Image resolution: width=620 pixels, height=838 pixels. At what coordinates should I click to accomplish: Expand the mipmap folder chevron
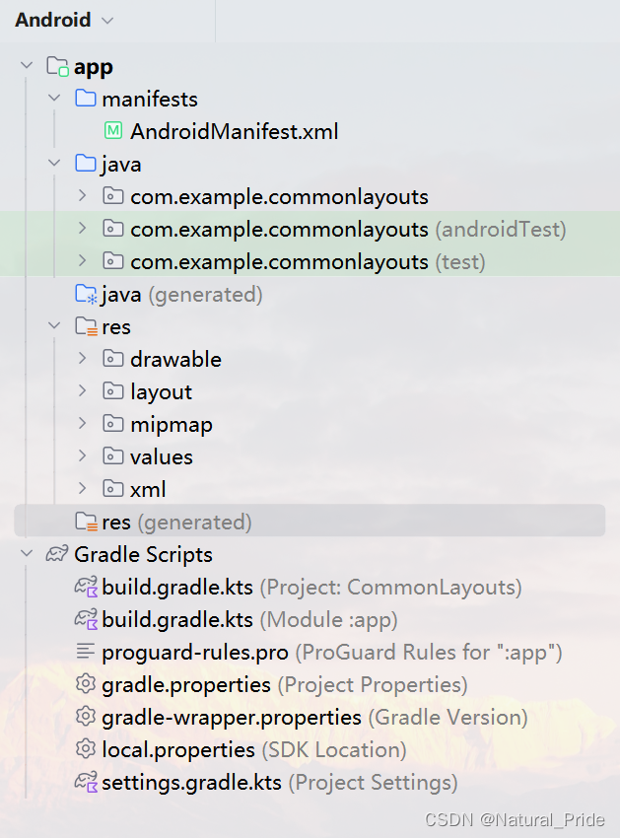coord(81,424)
